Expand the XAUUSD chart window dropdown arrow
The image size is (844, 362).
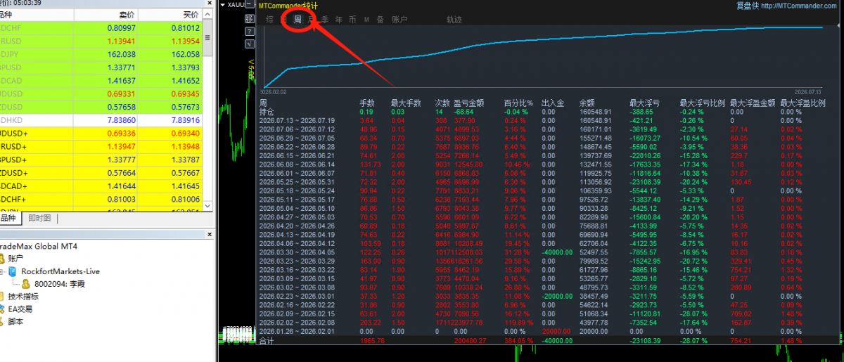[223, 5]
